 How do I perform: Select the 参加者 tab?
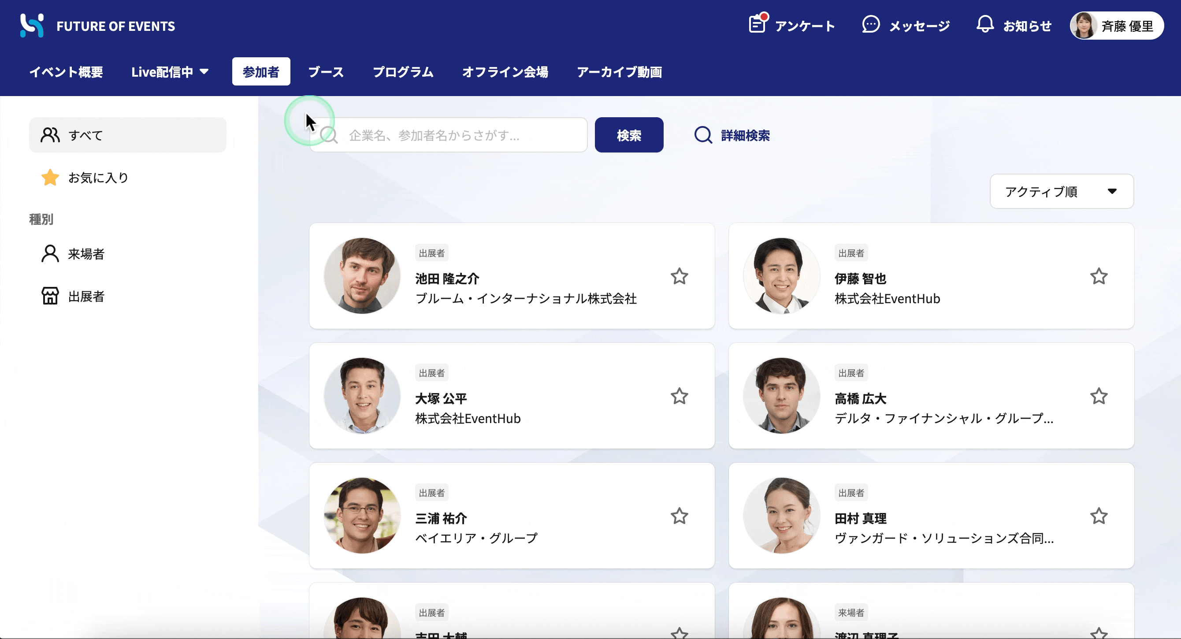(x=261, y=71)
